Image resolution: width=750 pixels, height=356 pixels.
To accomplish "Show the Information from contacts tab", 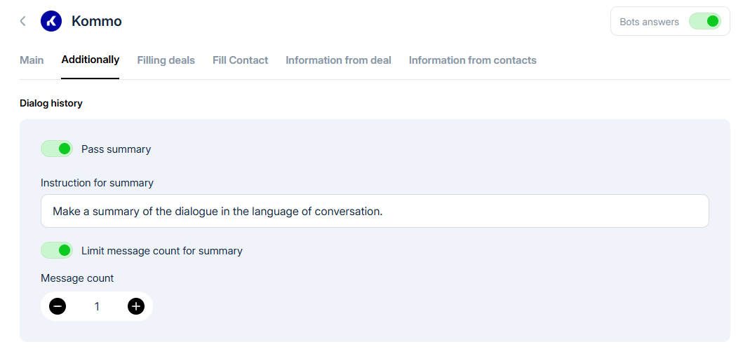I will point(473,60).
